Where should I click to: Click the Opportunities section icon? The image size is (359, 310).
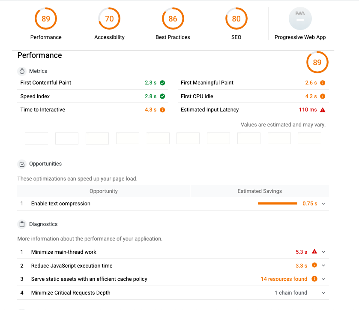(22, 164)
